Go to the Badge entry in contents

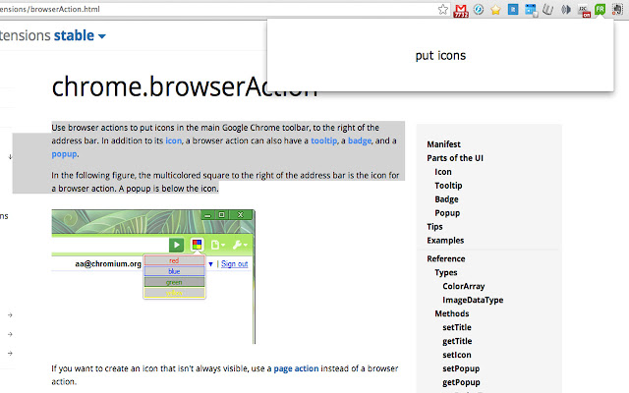coord(446,199)
